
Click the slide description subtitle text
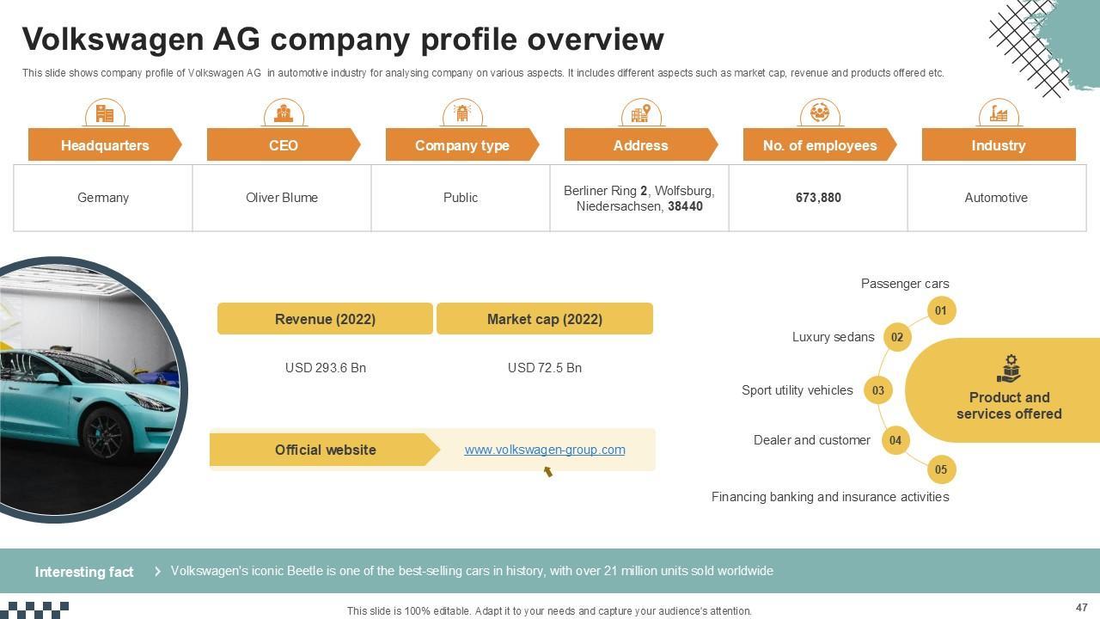click(x=483, y=73)
